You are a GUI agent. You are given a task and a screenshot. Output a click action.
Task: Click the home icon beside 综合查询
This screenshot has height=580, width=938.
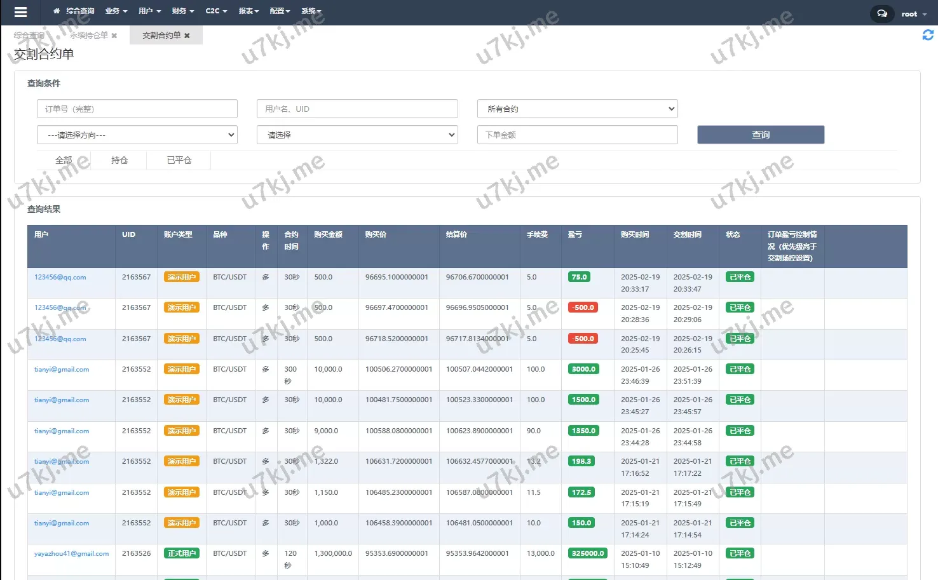click(57, 11)
